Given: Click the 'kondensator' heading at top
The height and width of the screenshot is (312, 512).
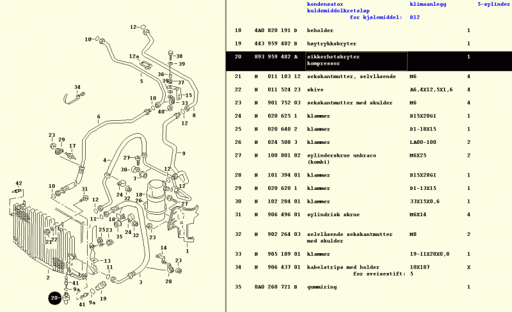Looking at the screenshot, I should [x=325, y=4].
